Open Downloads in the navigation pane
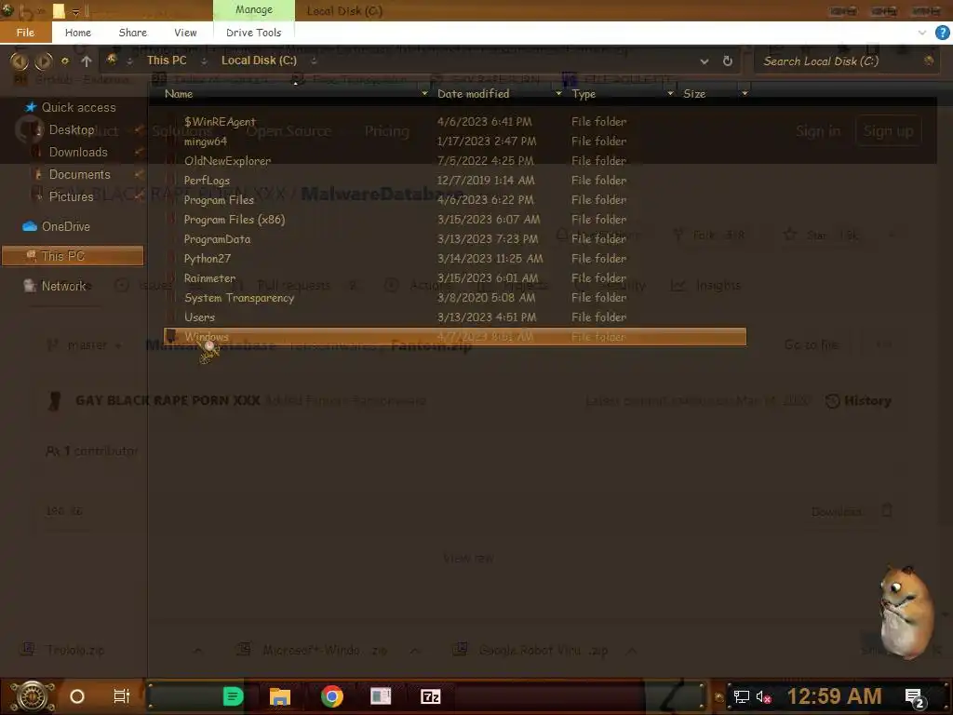The image size is (953, 715). click(78, 152)
